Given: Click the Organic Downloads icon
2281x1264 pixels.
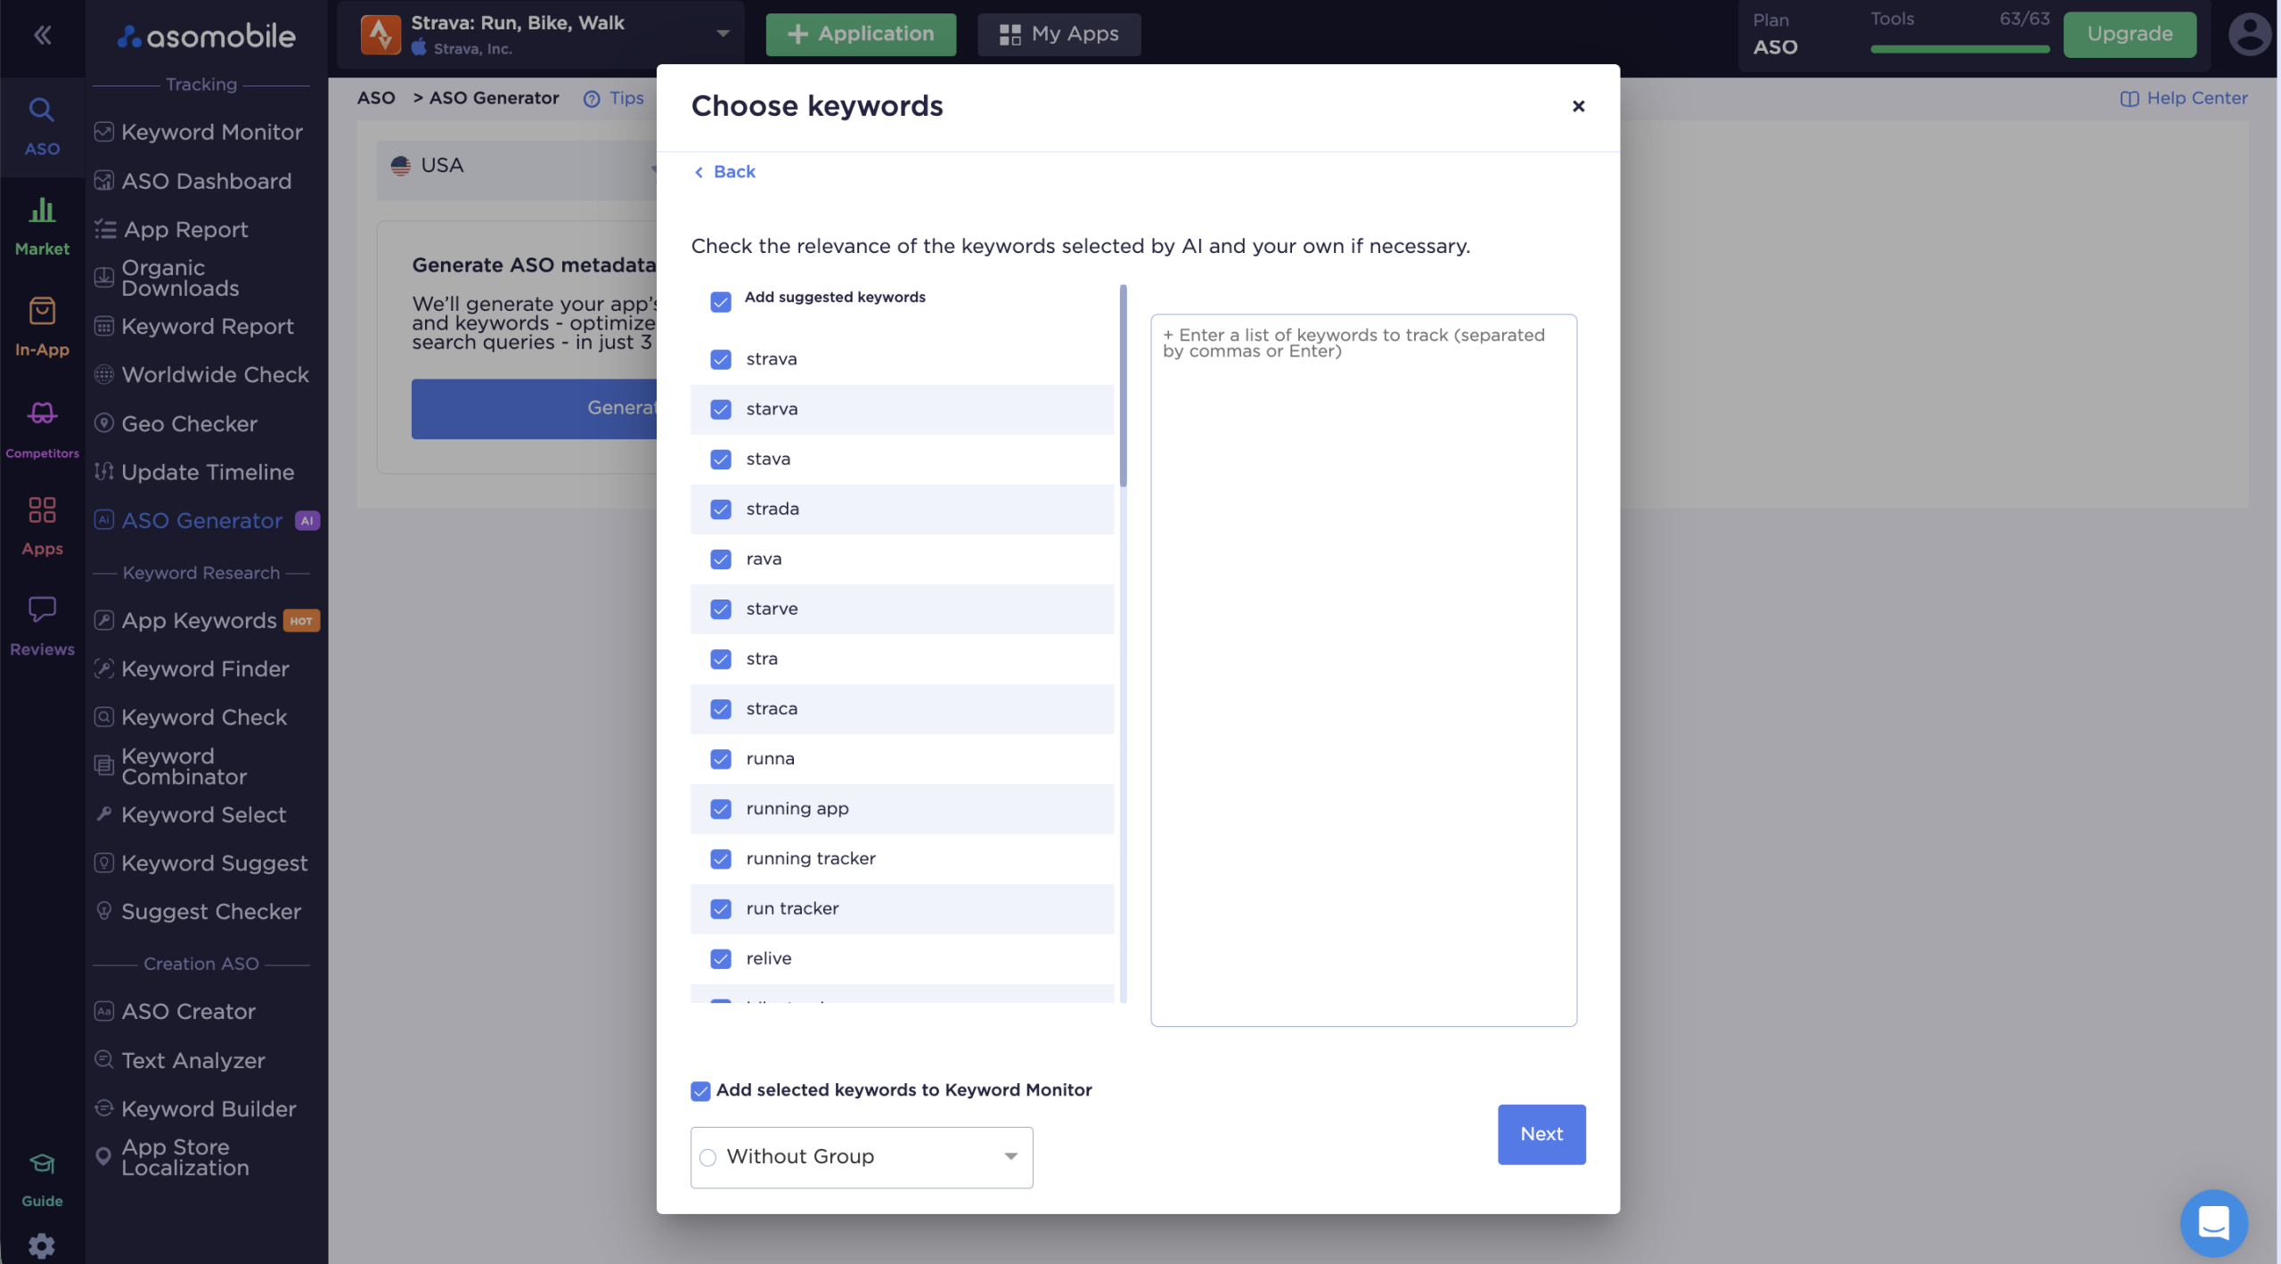Looking at the screenshot, I should [x=104, y=278].
